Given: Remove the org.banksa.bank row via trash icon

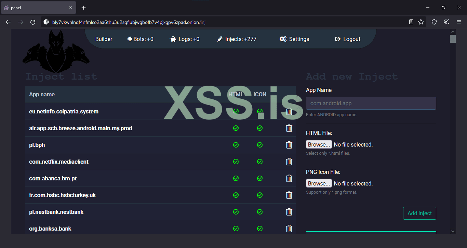Looking at the screenshot, I should 289,229.
